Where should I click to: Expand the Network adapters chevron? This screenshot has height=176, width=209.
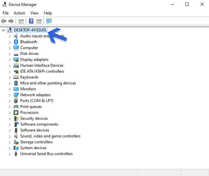[x=9, y=95]
